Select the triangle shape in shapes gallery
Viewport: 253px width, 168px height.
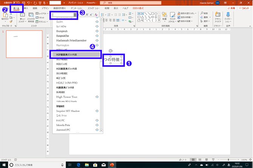(x=142, y=17)
